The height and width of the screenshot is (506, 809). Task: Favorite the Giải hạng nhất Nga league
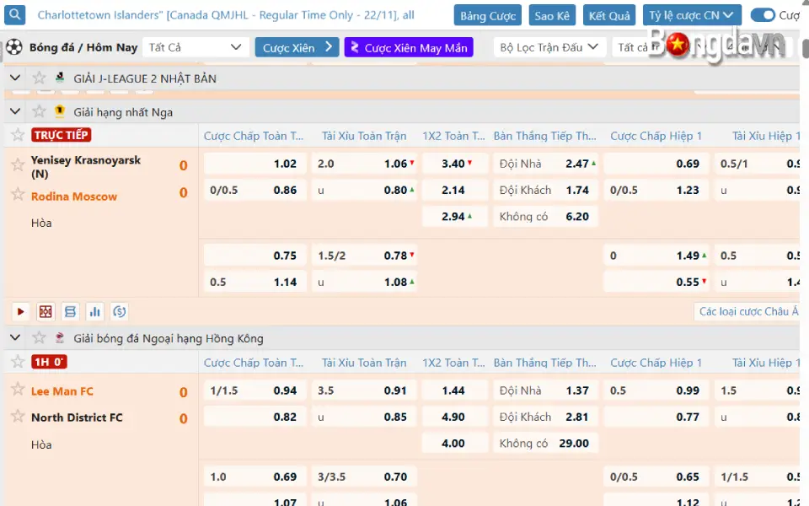pyautogui.click(x=39, y=112)
